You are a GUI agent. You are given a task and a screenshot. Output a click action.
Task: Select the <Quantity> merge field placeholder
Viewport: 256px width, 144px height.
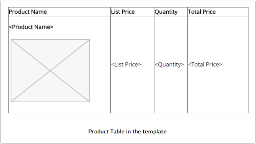pyautogui.click(x=169, y=65)
